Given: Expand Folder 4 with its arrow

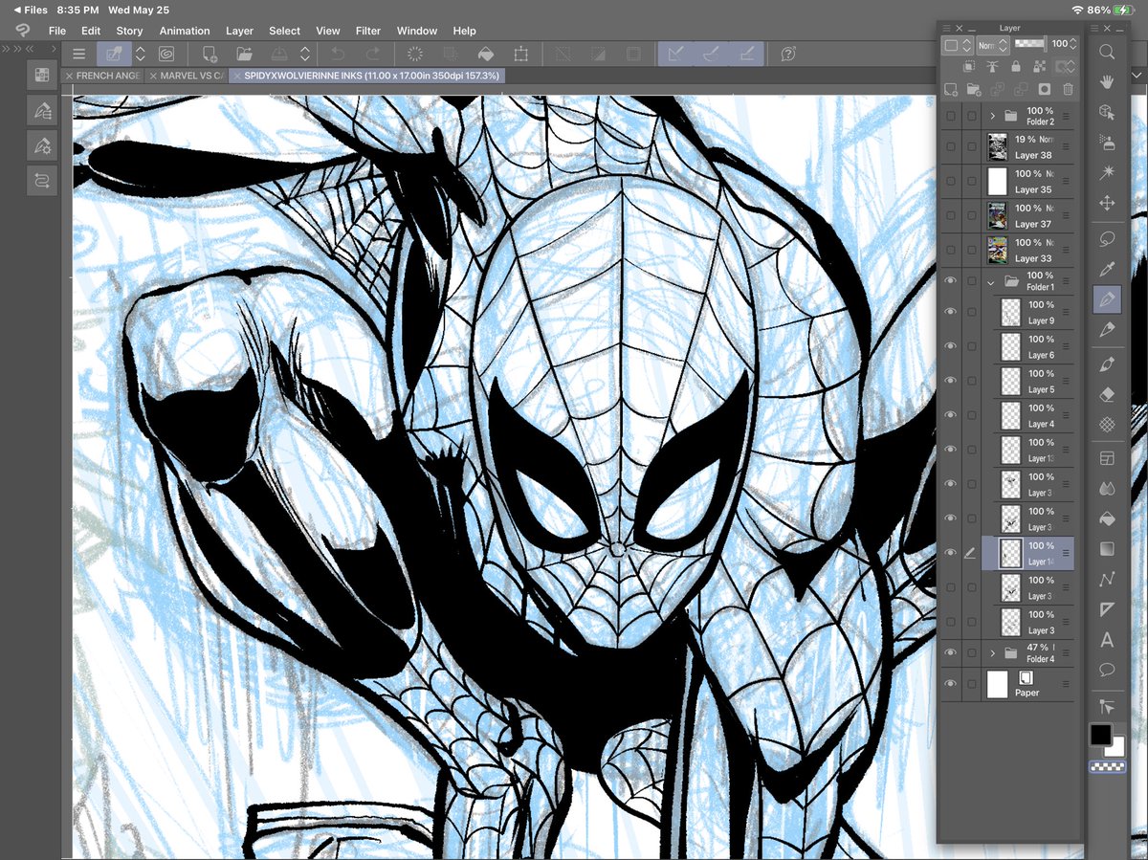Looking at the screenshot, I should (992, 653).
